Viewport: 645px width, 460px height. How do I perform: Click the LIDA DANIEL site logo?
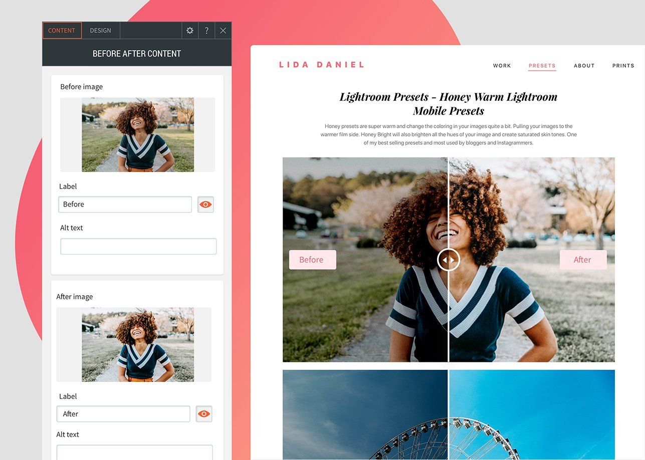coord(321,65)
